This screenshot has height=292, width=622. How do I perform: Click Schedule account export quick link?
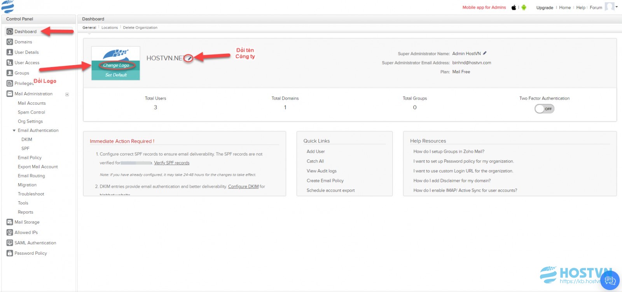click(331, 190)
